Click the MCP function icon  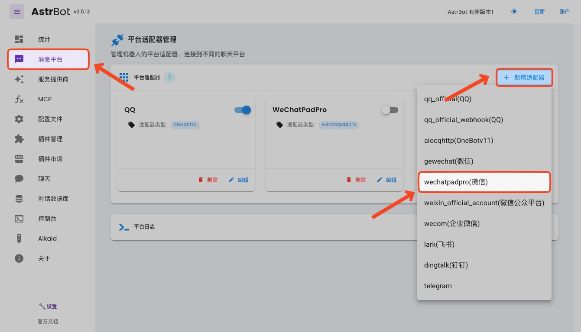click(x=19, y=99)
